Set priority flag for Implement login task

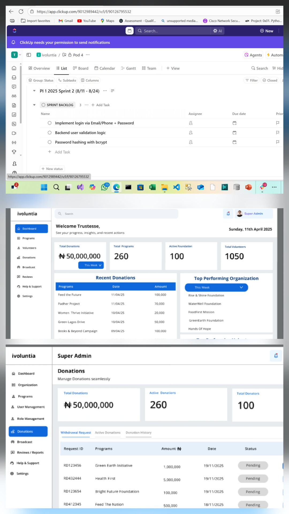(x=277, y=123)
